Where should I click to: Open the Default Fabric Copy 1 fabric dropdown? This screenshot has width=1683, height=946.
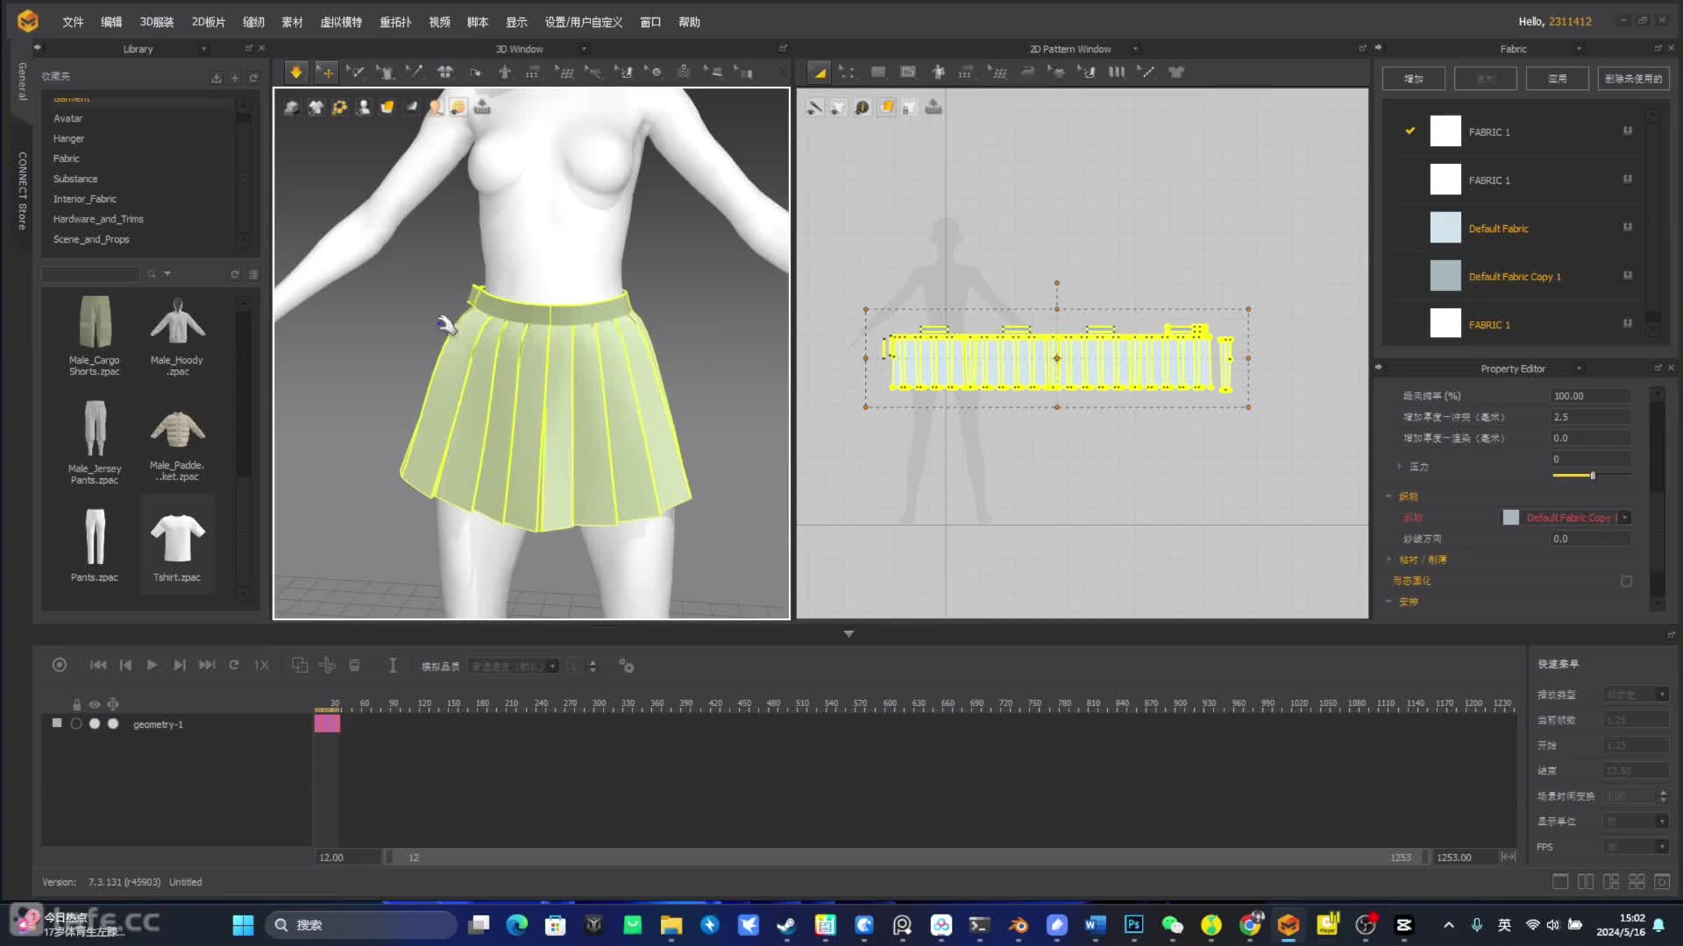1624,518
